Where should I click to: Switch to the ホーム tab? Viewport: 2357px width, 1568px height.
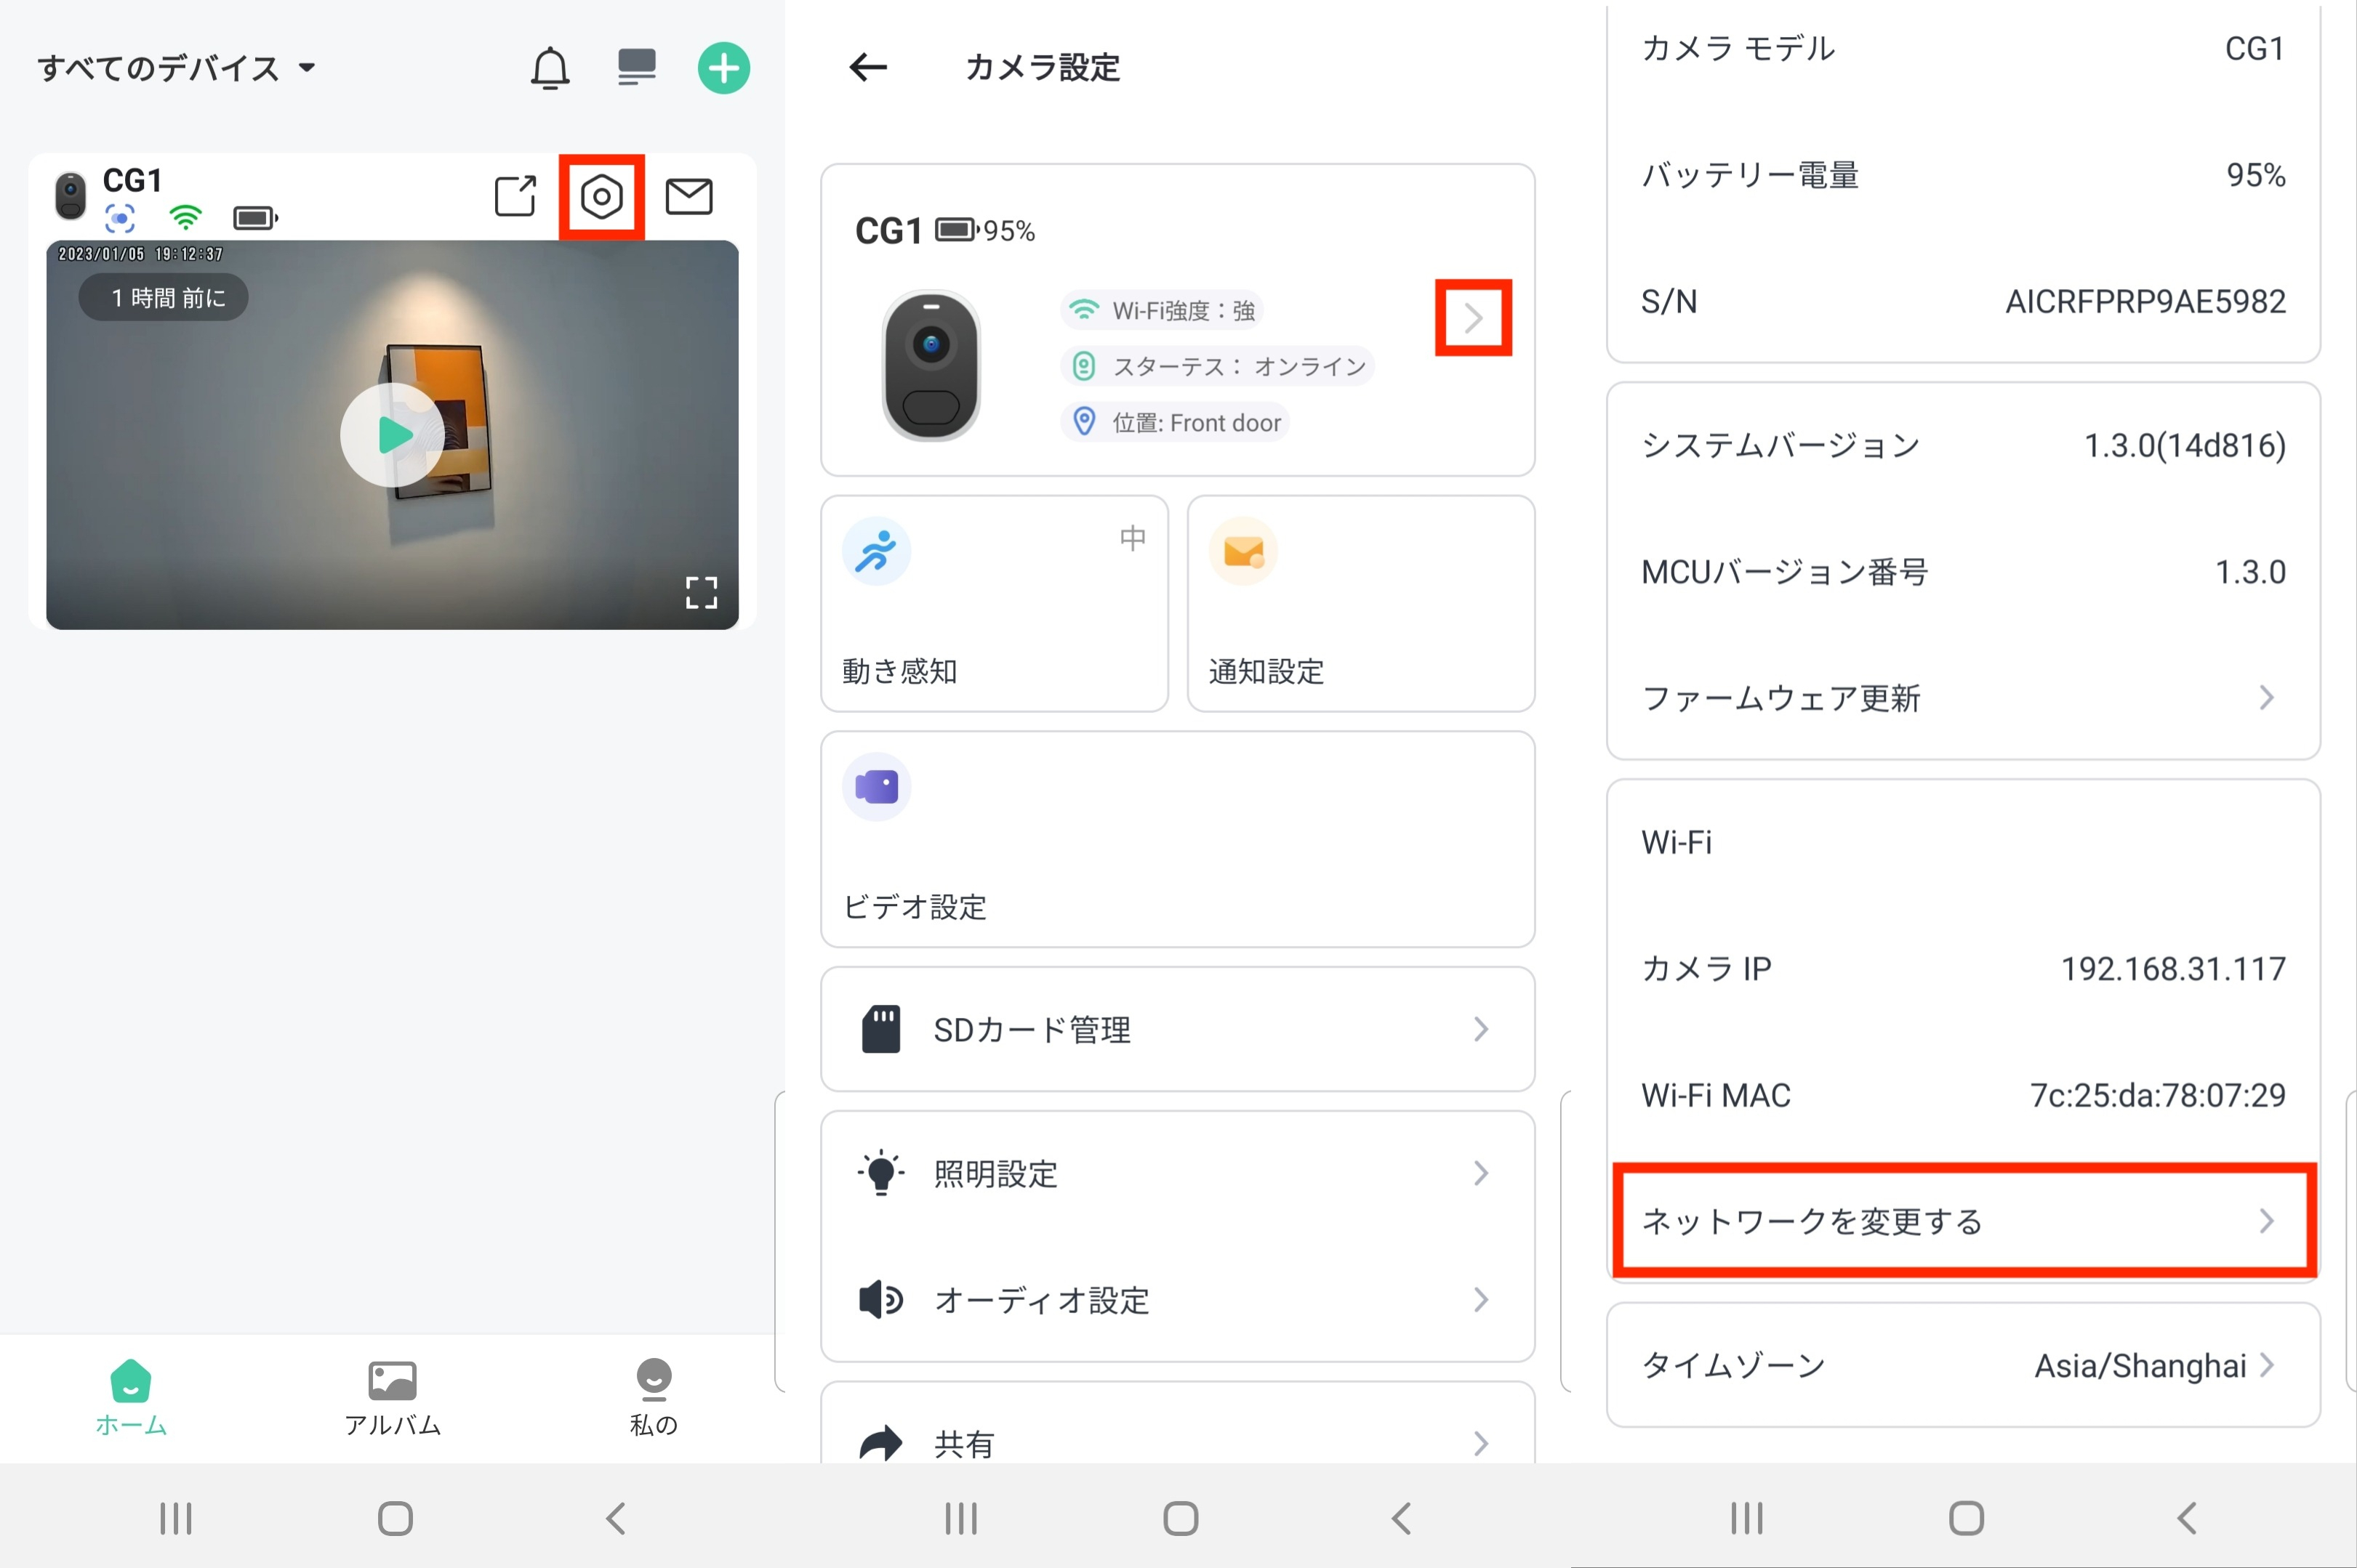pos(131,1398)
